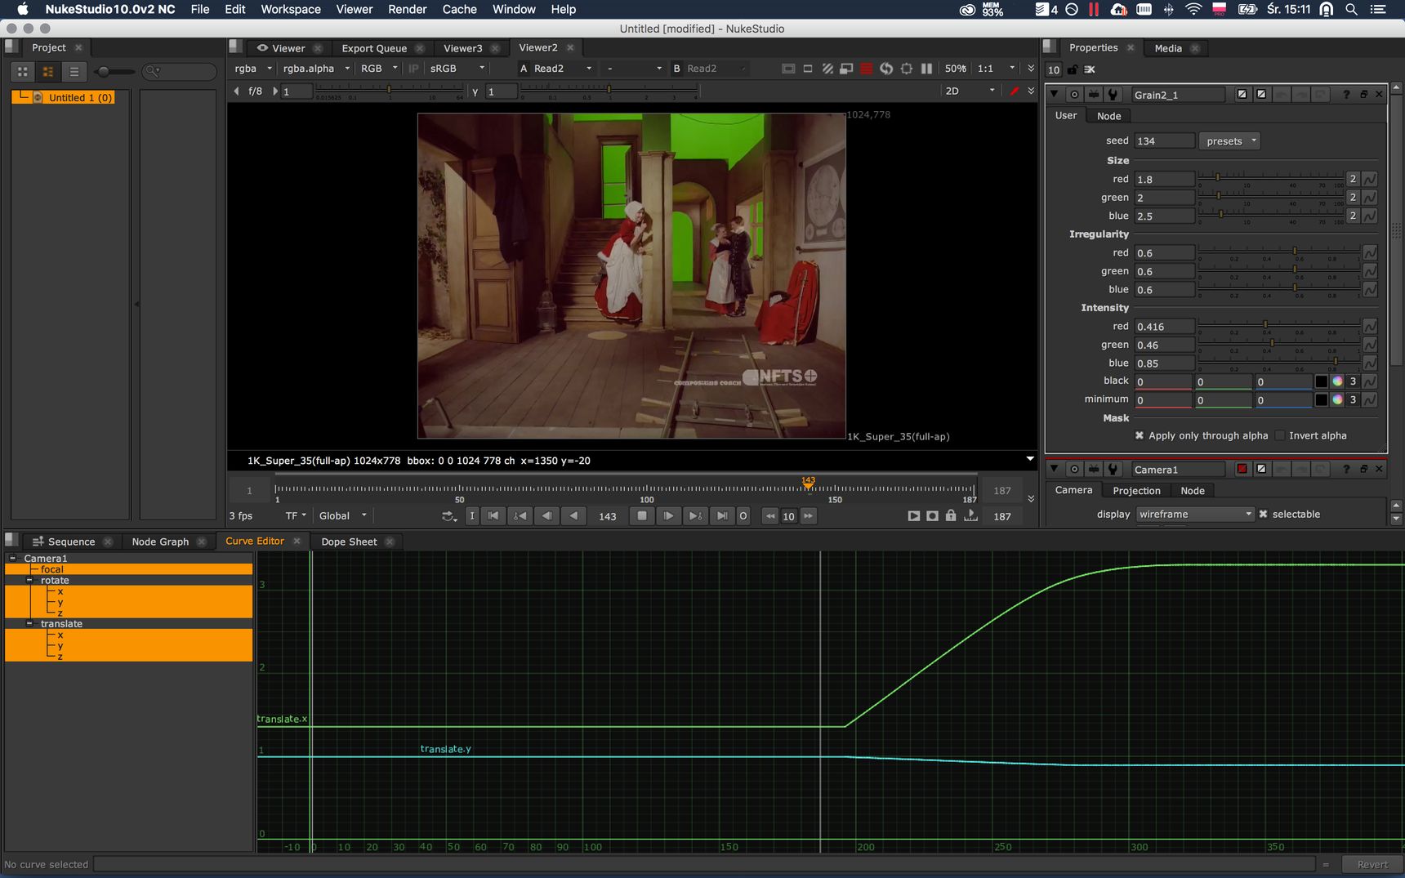Open the RGB display channel dropdown

point(379,69)
